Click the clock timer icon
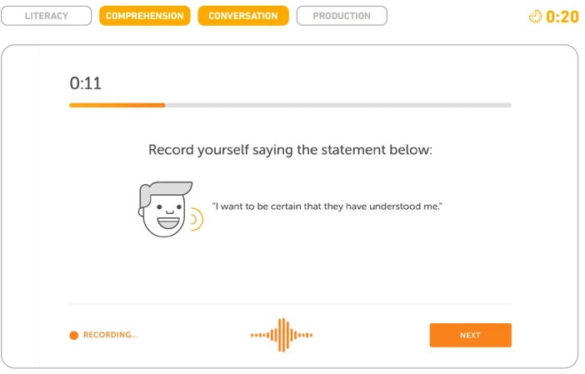Screen dimensions: 585x374 pyautogui.click(x=535, y=17)
